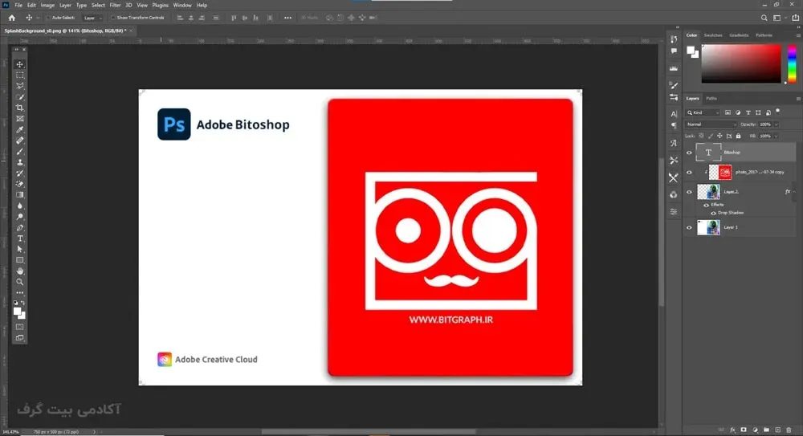Select the Move tool in toolbox
The width and height of the screenshot is (803, 436).
pyautogui.click(x=19, y=64)
